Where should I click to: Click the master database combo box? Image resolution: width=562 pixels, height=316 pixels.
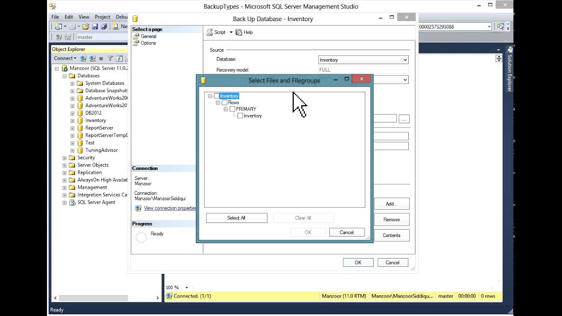pyautogui.click(x=102, y=37)
